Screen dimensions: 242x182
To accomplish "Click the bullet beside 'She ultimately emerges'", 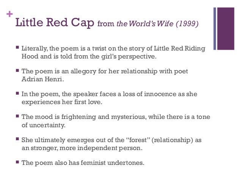I will [x=17, y=139].
